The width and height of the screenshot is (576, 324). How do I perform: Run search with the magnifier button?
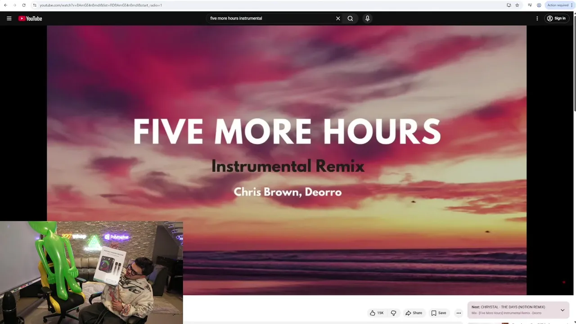[350, 18]
